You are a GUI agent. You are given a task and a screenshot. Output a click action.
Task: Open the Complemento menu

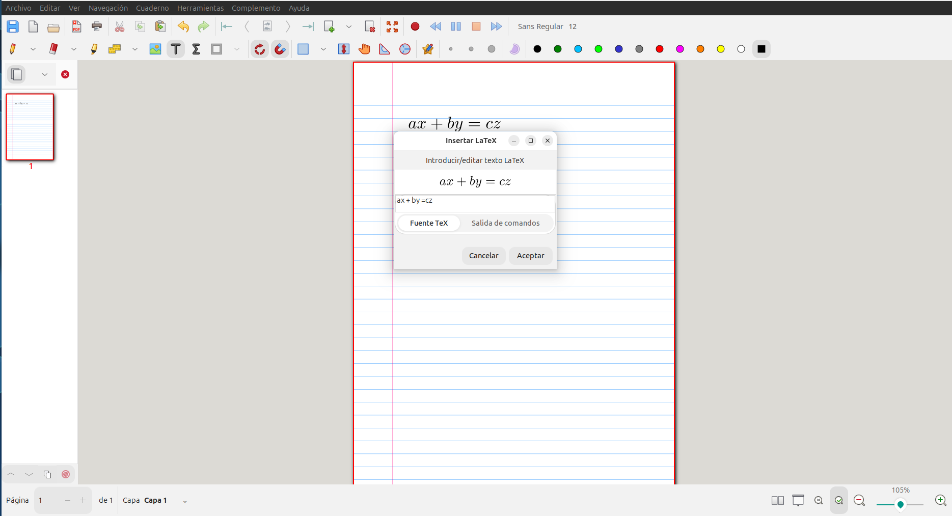(256, 8)
